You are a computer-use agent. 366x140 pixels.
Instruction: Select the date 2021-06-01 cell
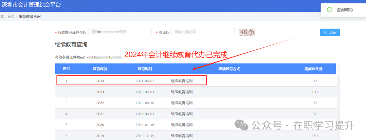coord(145,114)
